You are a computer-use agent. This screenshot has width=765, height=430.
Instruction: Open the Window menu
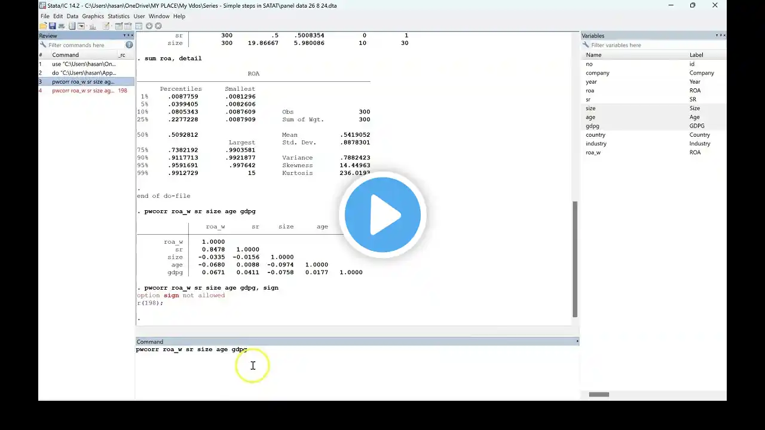pyautogui.click(x=159, y=16)
